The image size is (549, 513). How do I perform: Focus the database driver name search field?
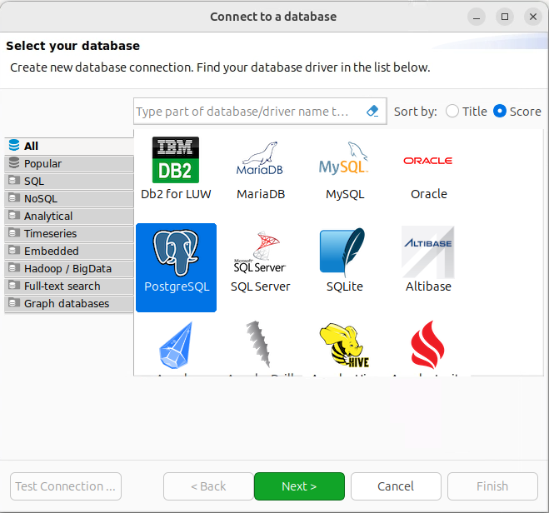(246, 111)
